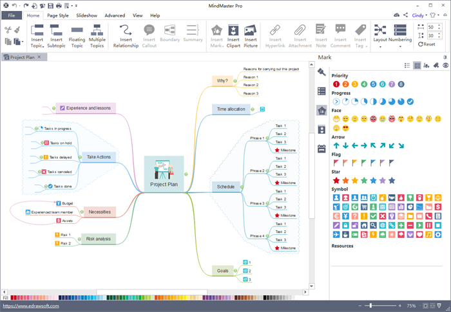Insert a clipart from the ribbon
The image size is (451, 312).
click(x=233, y=35)
